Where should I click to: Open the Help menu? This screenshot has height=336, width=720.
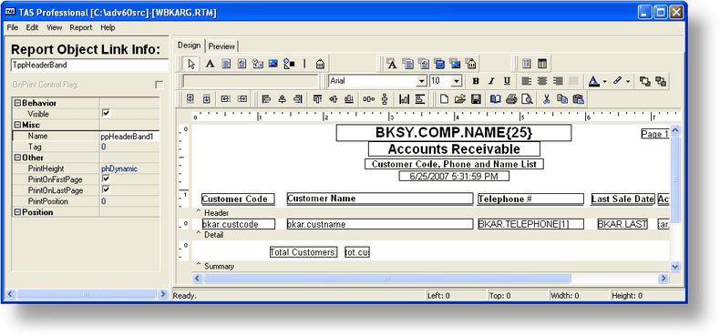pos(108,27)
